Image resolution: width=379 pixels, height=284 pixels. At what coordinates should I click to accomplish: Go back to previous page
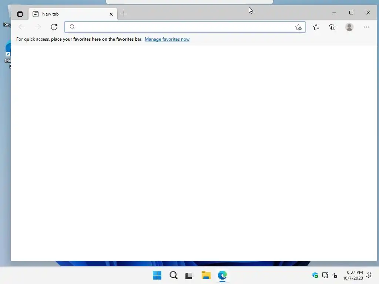coord(21,27)
